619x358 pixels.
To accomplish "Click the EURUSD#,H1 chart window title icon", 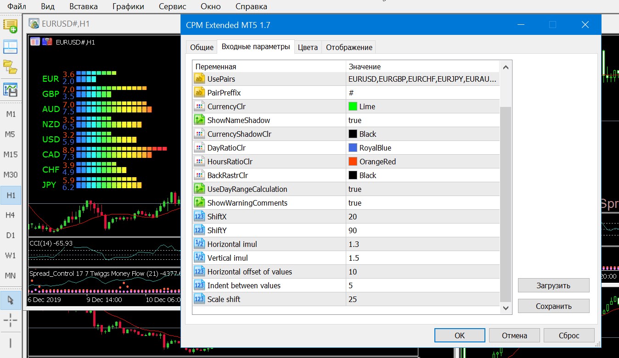I will click(x=34, y=23).
